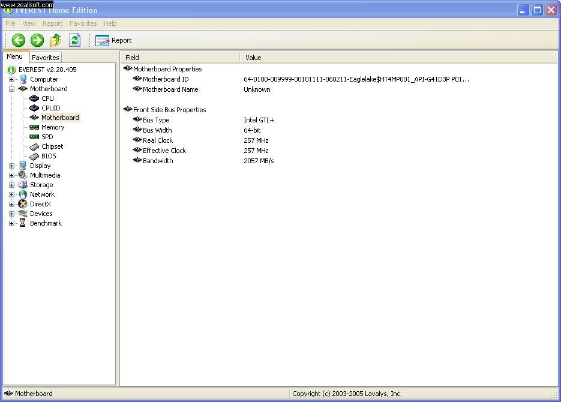Open the BIOS page in the tree

(49, 156)
